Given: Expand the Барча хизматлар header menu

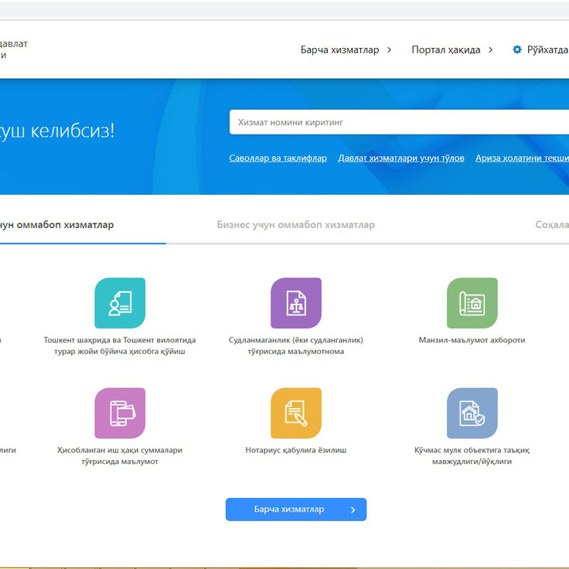Looking at the screenshot, I should [x=346, y=49].
